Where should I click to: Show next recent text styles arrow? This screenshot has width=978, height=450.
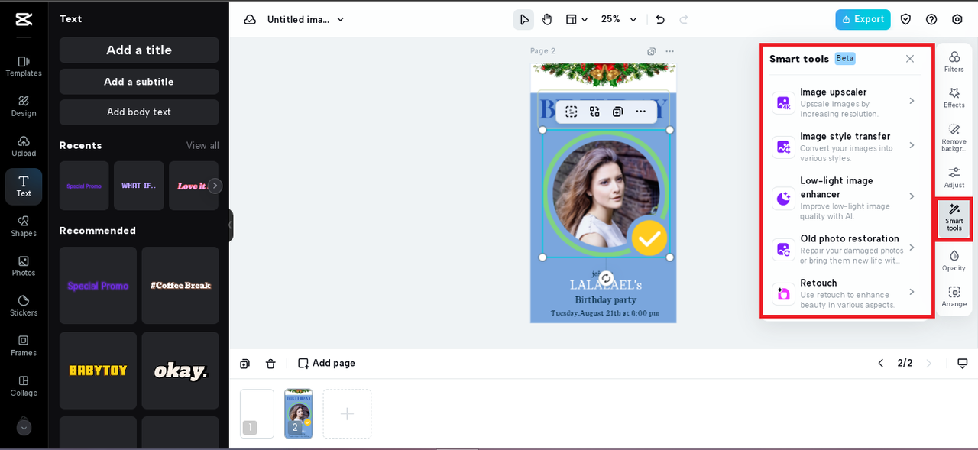[215, 186]
